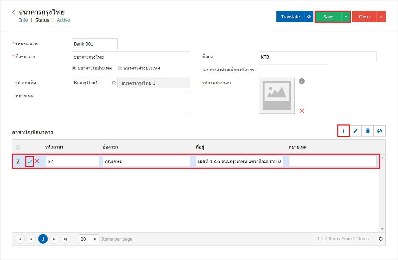Click the รหัสสาขา field containing 32
The height and width of the screenshot is (260, 398).
click(x=72, y=161)
